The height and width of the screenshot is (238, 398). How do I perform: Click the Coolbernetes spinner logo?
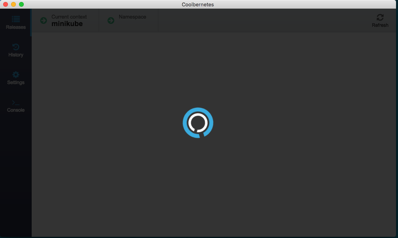click(x=198, y=123)
